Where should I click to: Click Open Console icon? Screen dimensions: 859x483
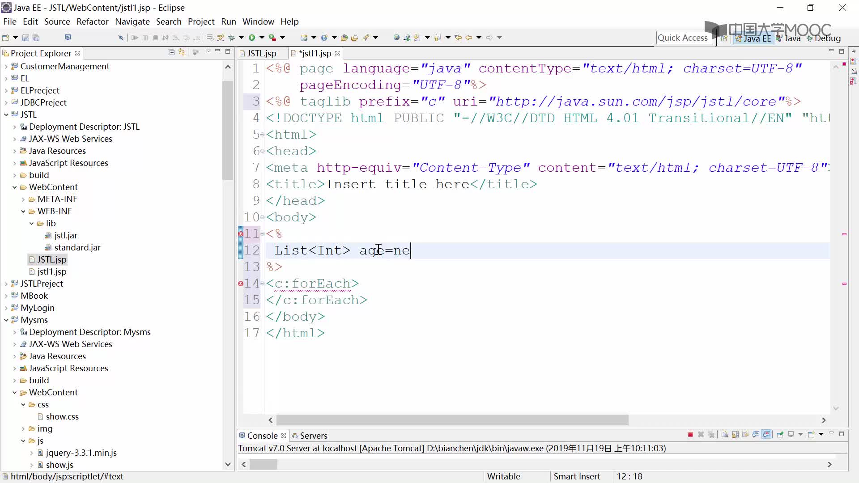(811, 434)
